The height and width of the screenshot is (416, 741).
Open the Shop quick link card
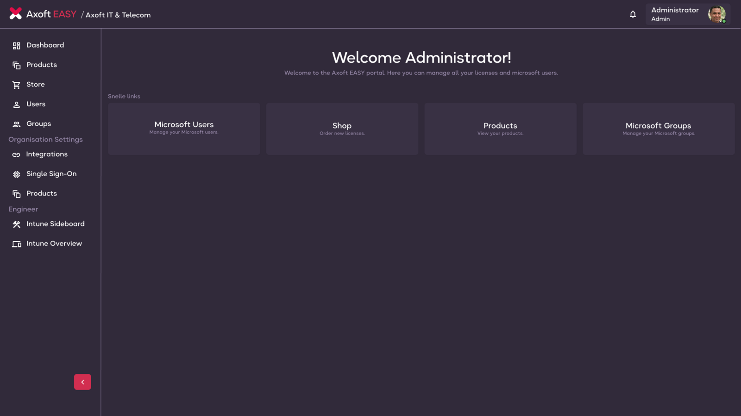click(342, 128)
